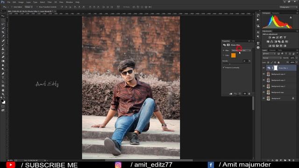Click the histogram cached data warning triangle
This screenshot has width=299, height=168.
tap(291, 17)
